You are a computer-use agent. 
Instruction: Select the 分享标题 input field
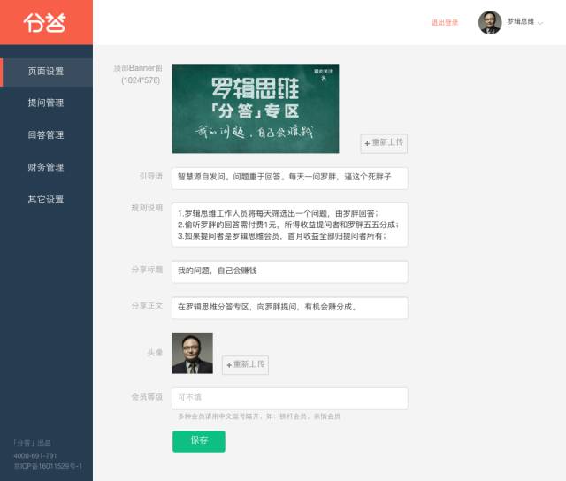pos(289,271)
